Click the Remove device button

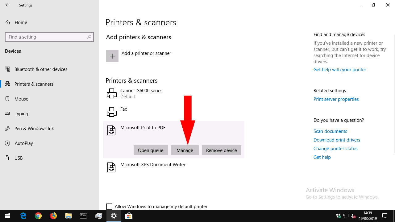coord(222,150)
